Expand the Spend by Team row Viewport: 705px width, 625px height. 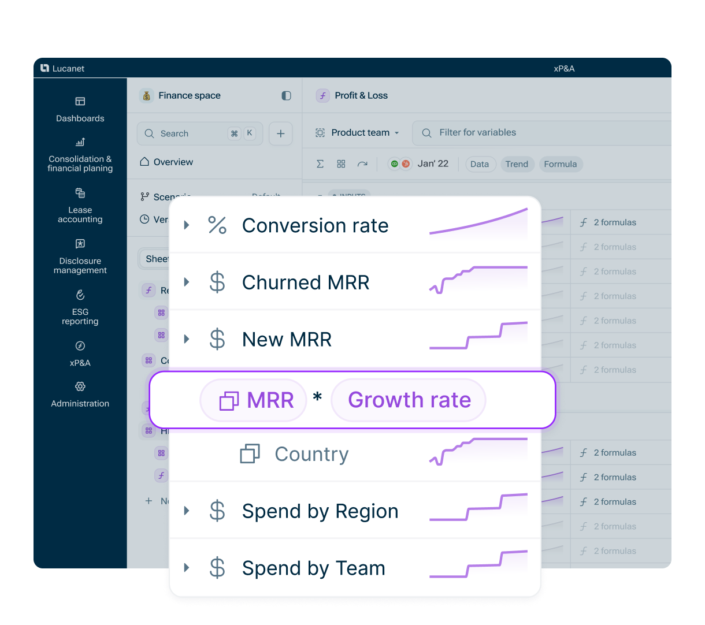pos(187,568)
